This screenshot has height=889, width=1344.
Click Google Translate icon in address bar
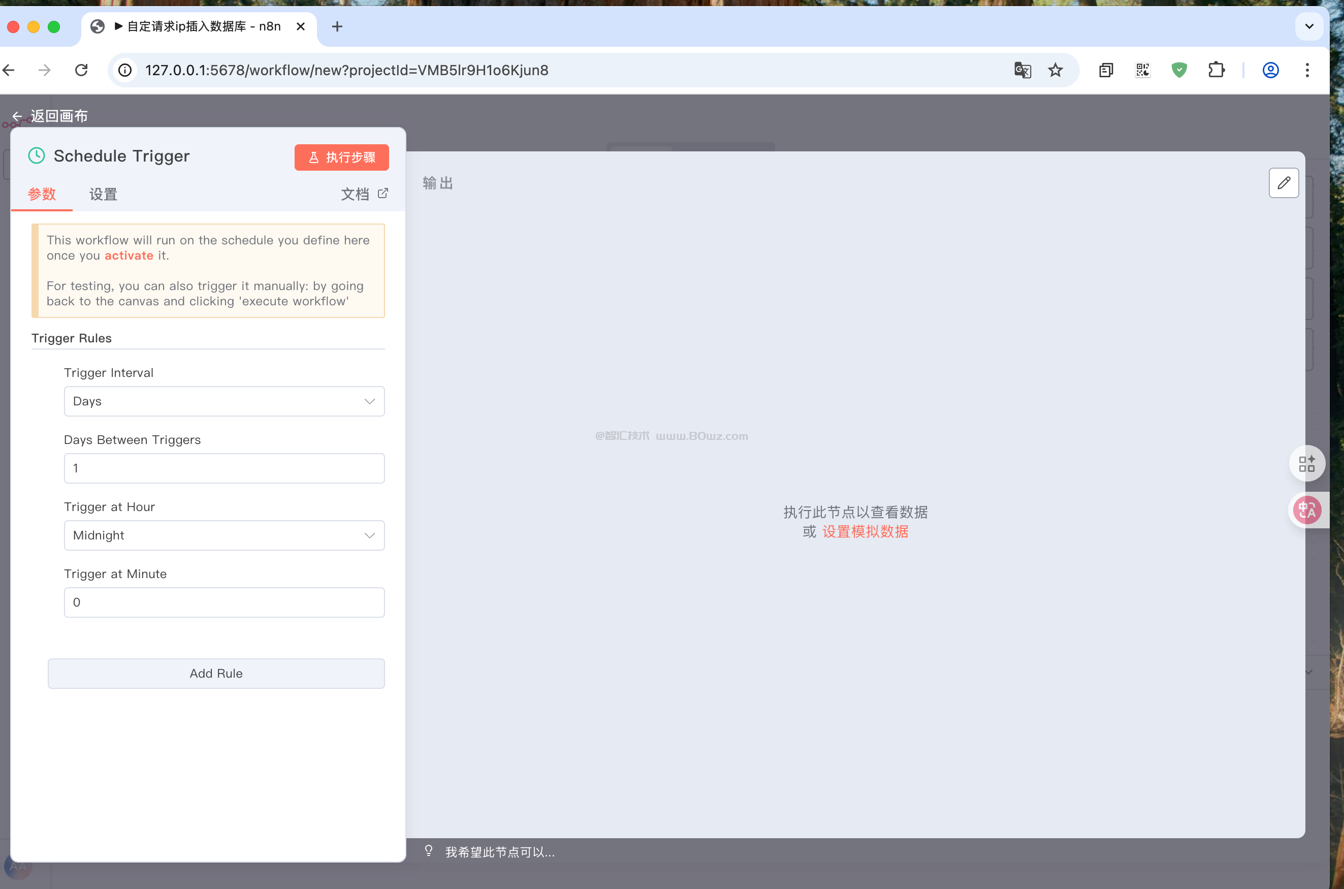click(x=1022, y=70)
